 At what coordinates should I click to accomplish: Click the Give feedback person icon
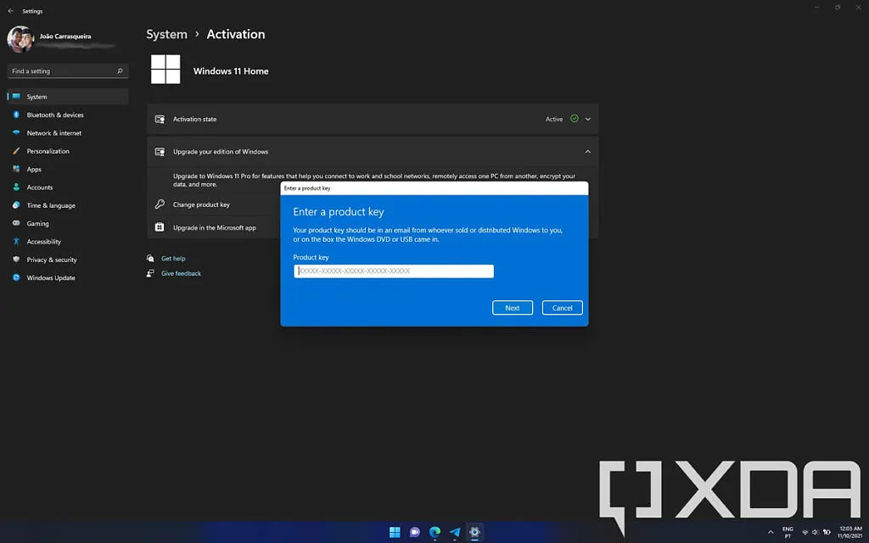[150, 273]
